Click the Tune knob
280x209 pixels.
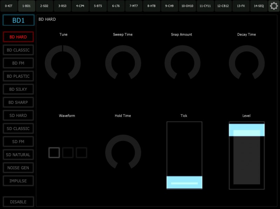point(63,64)
